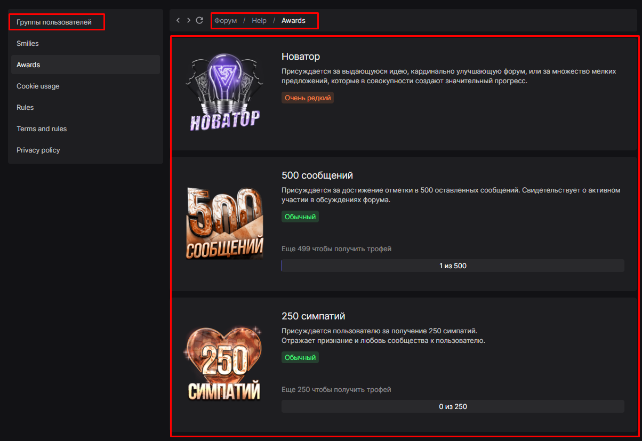Open the 500 сообщений award badge image
Image resolution: width=642 pixels, height=441 pixels.
(x=224, y=223)
